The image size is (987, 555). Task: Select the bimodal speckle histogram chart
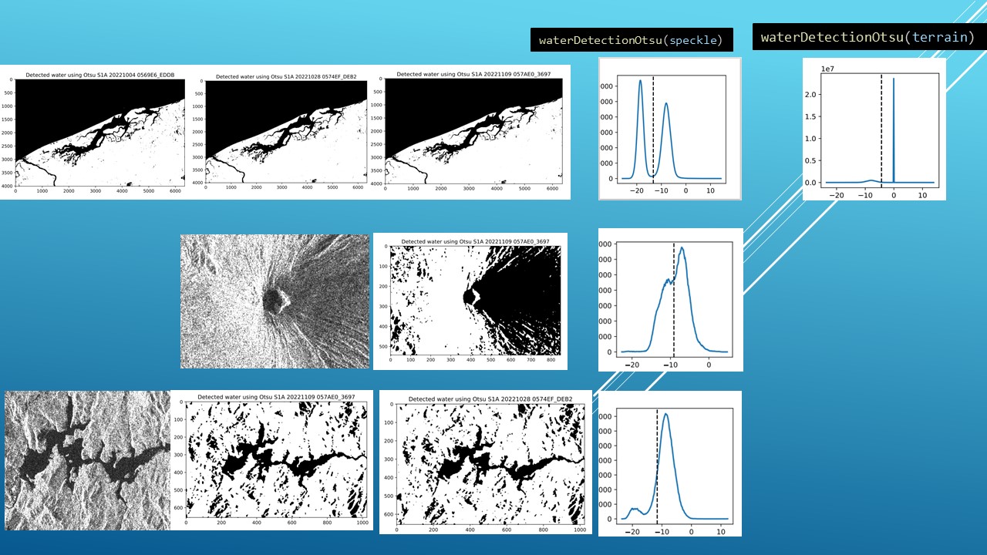(x=669, y=129)
